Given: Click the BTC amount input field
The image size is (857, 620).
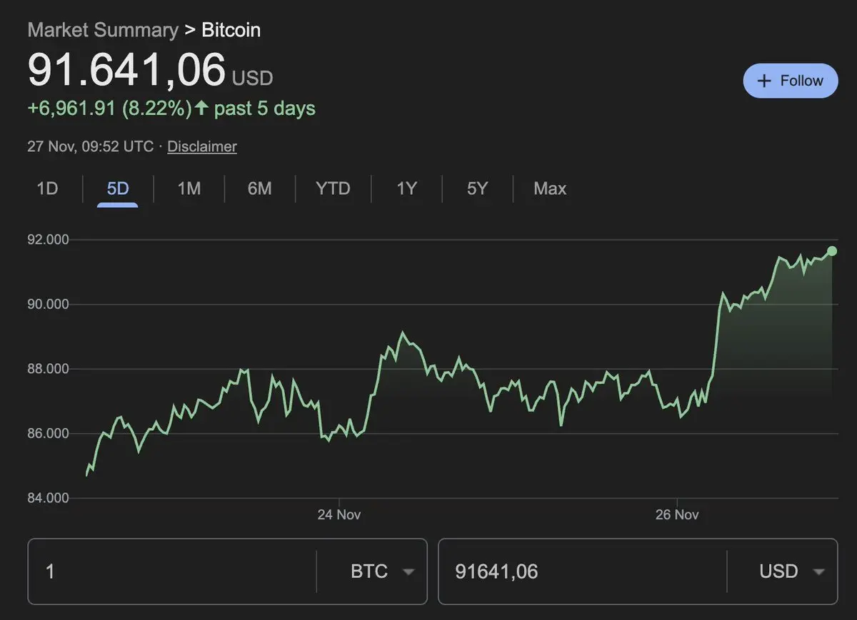Looking at the screenshot, I should coord(172,571).
